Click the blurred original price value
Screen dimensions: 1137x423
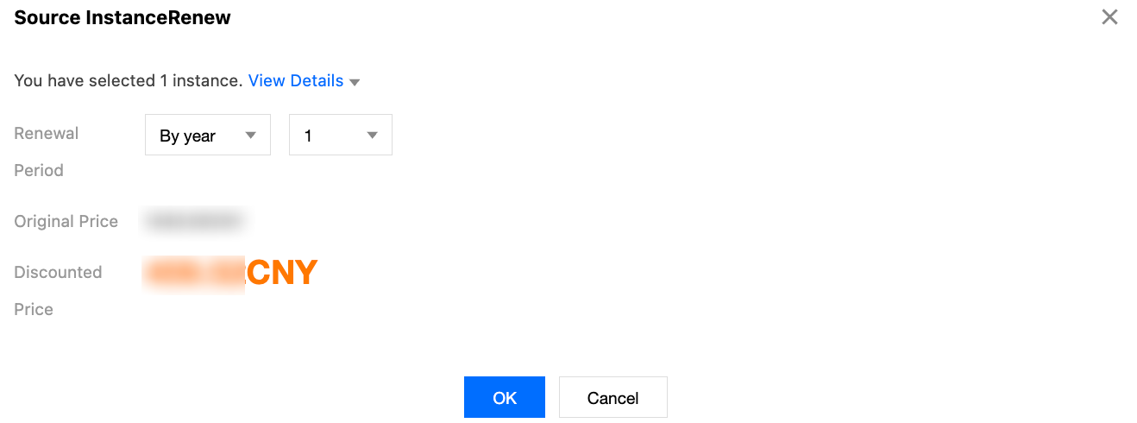click(x=194, y=222)
